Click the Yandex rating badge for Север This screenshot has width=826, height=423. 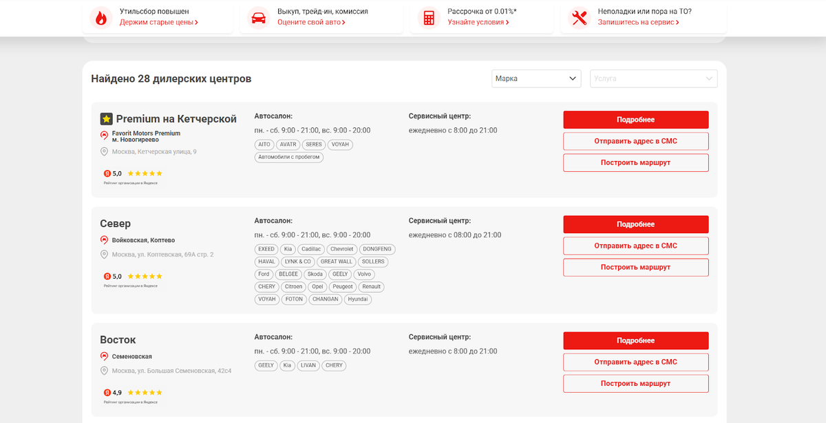pos(134,279)
